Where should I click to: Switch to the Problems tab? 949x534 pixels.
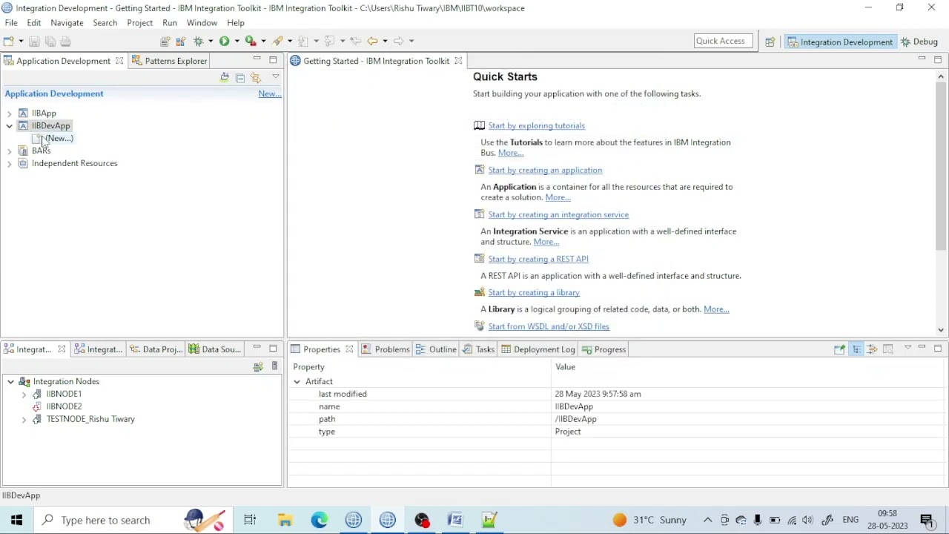click(x=385, y=349)
